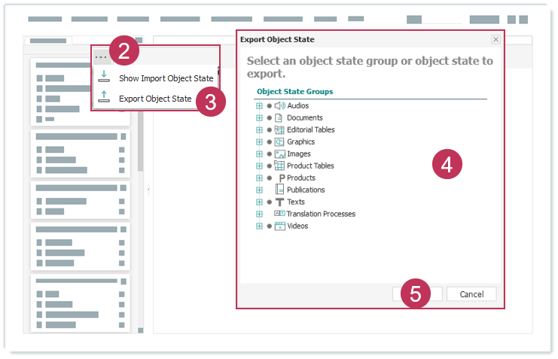Choose Show Import Object State menu entry

[166, 78]
